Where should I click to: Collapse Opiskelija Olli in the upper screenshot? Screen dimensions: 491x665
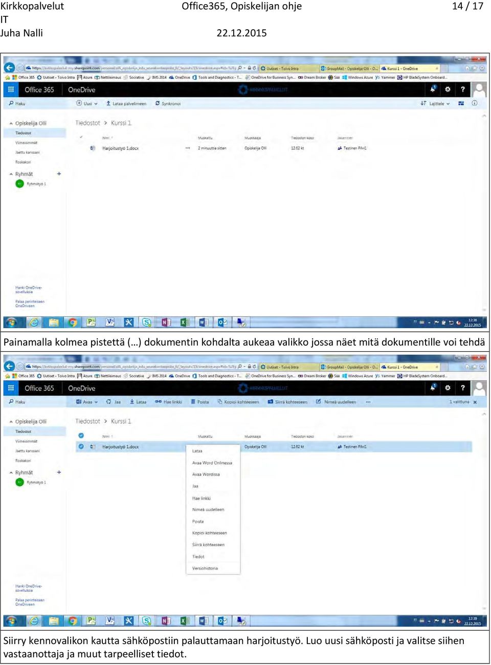(11, 123)
